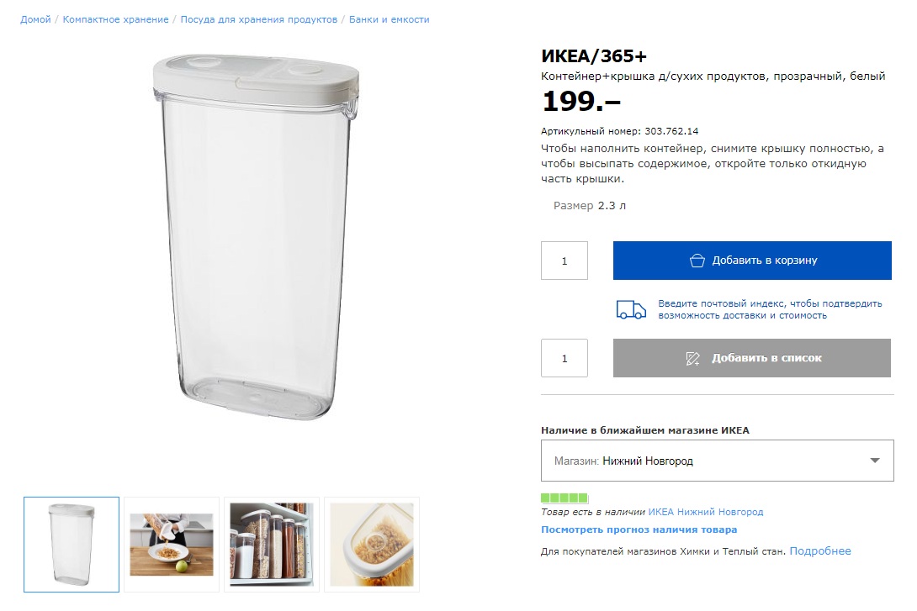Select the lid close-up thumbnail
Viewport: 917px width, 611px height.
pos(372,545)
